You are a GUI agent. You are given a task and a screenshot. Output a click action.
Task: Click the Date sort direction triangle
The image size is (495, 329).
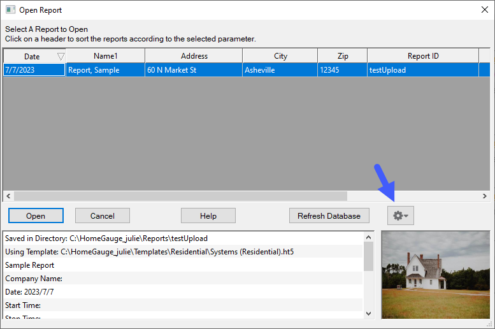click(61, 57)
